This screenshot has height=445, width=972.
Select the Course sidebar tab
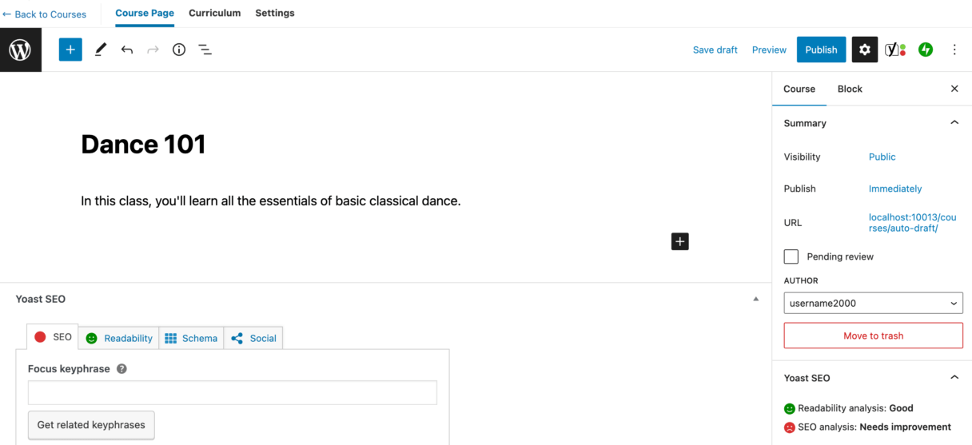[x=799, y=89]
